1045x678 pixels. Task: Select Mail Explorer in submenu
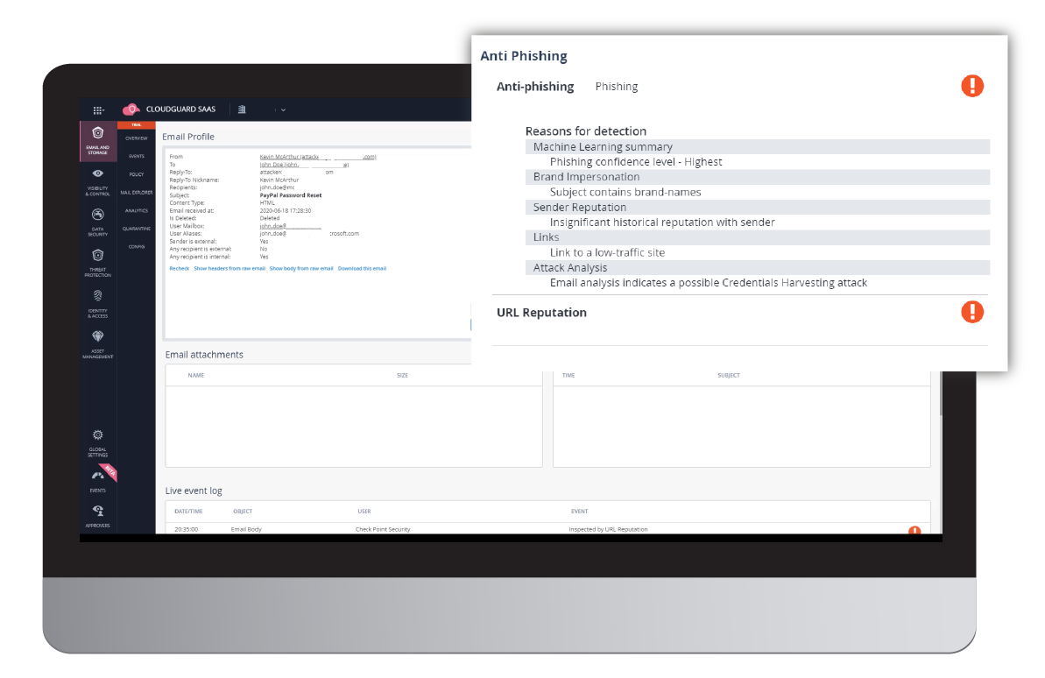137,192
